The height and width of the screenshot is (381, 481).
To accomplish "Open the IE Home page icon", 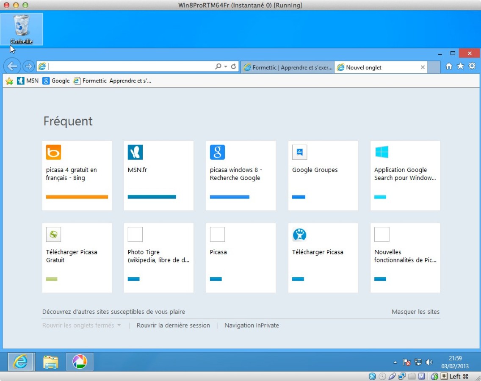I will click(449, 66).
